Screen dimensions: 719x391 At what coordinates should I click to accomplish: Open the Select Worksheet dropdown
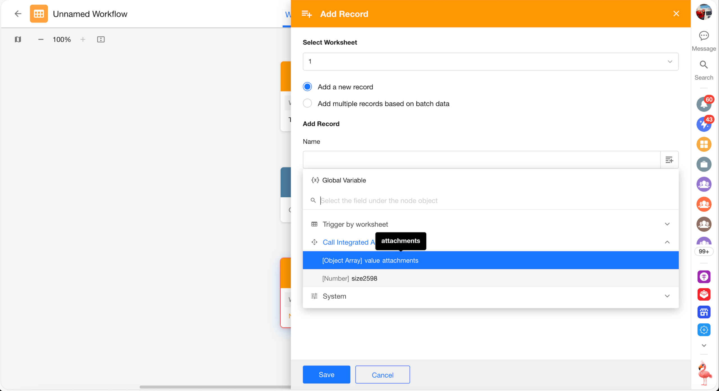coord(490,61)
